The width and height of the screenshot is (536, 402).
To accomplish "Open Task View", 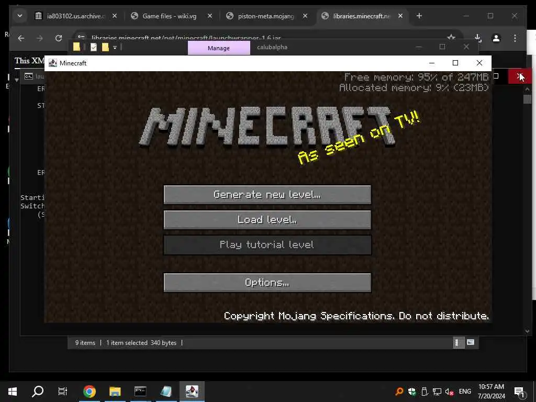I will (x=63, y=392).
